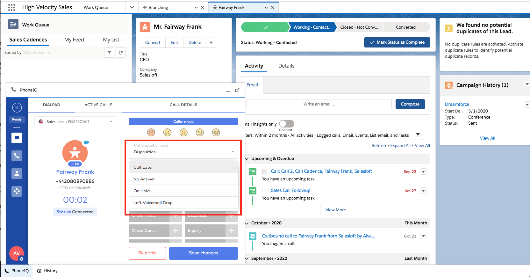The image size is (530, 277).
Task: Open the App Launcher grid
Action: pyautogui.click(x=11, y=7)
